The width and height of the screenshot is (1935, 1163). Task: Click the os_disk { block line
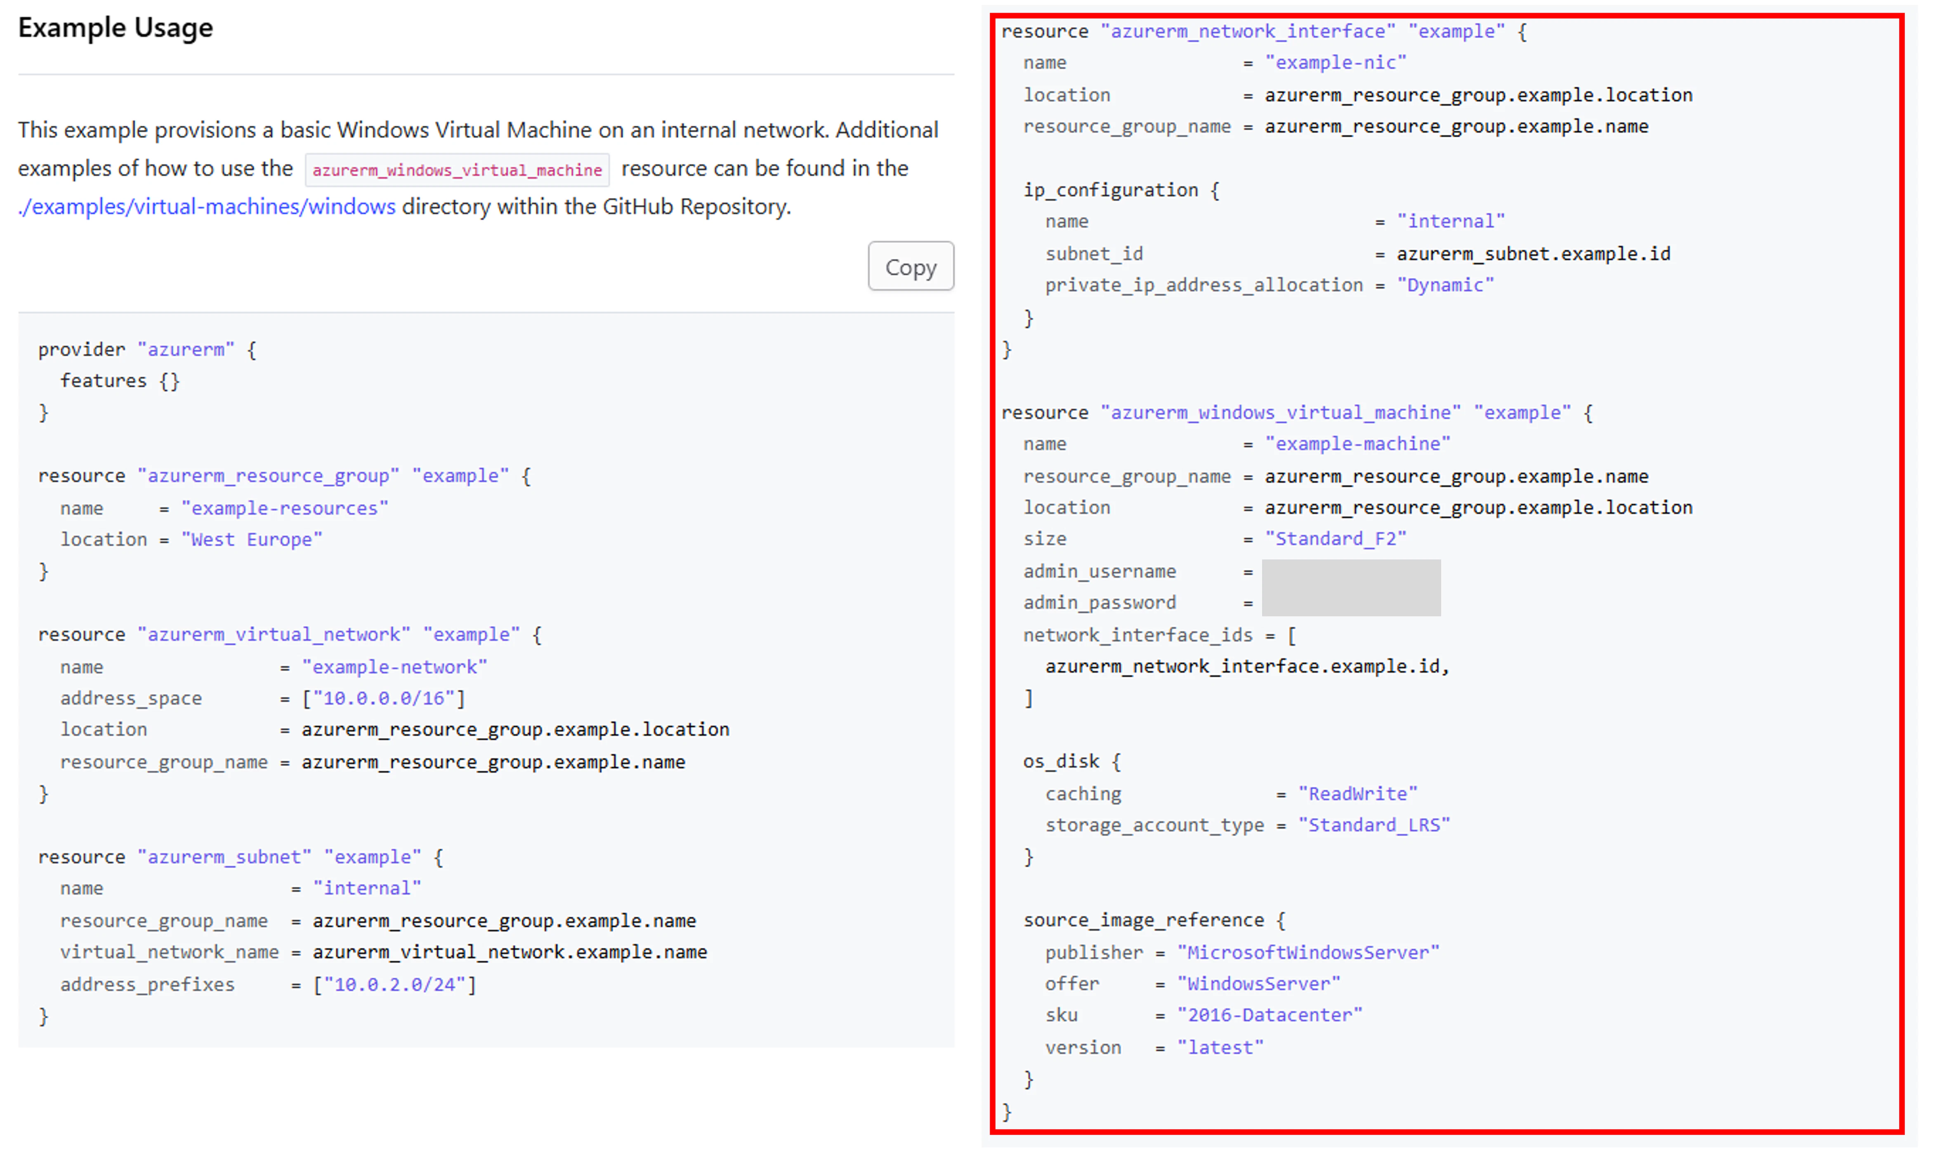pyautogui.click(x=1072, y=761)
